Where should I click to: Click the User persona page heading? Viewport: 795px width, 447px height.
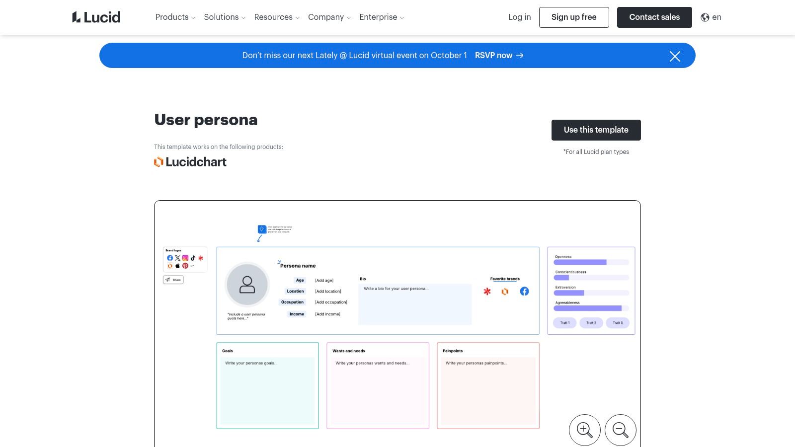click(x=206, y=120)
